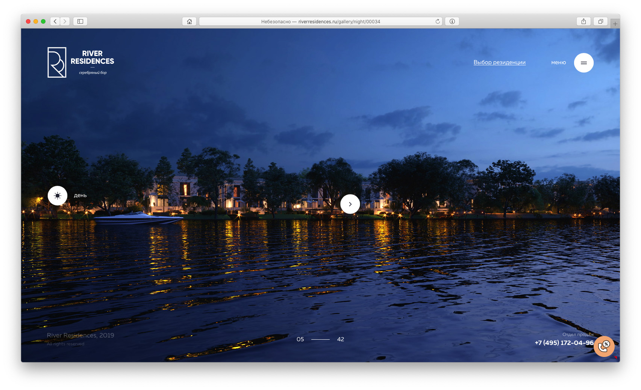Image resolution: width=641 pixels, height=390 pixels.
Task: Click the browser forward button
Action: coord(65,21)
